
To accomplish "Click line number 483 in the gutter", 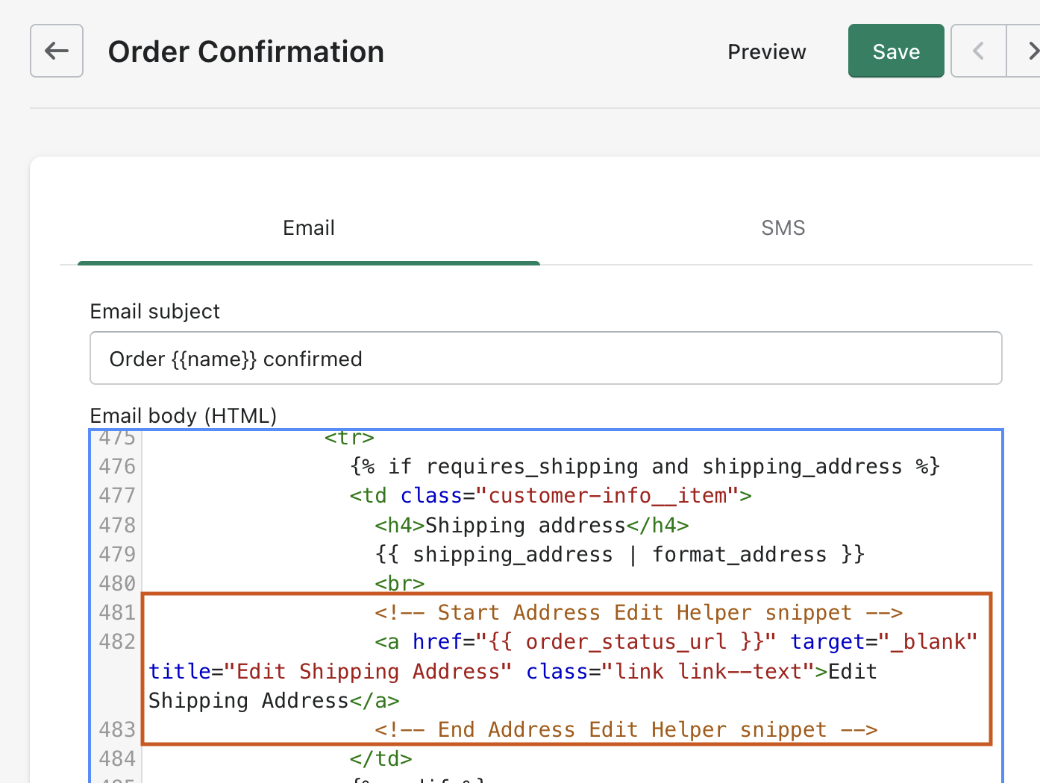I will coord(117,729).
